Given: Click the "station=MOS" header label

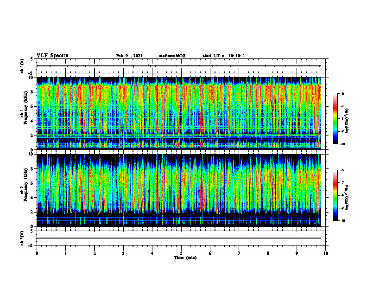Looking at the screenshot, I should [x=172, y=56].
